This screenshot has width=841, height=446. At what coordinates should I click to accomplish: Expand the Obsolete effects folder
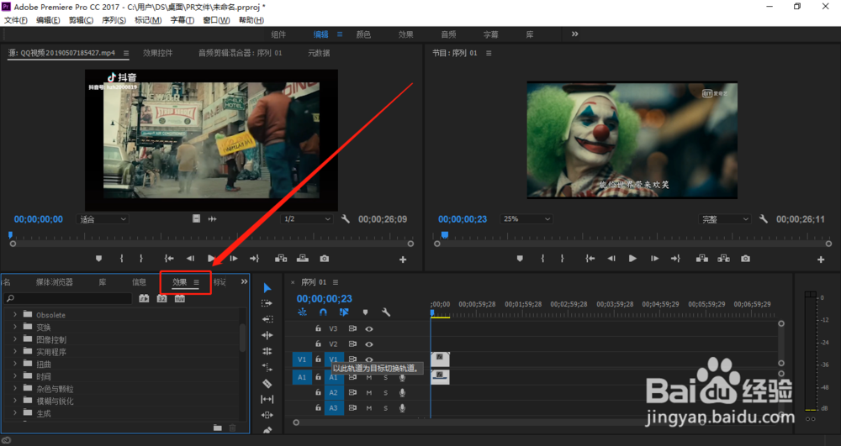[x=15, y=314]
